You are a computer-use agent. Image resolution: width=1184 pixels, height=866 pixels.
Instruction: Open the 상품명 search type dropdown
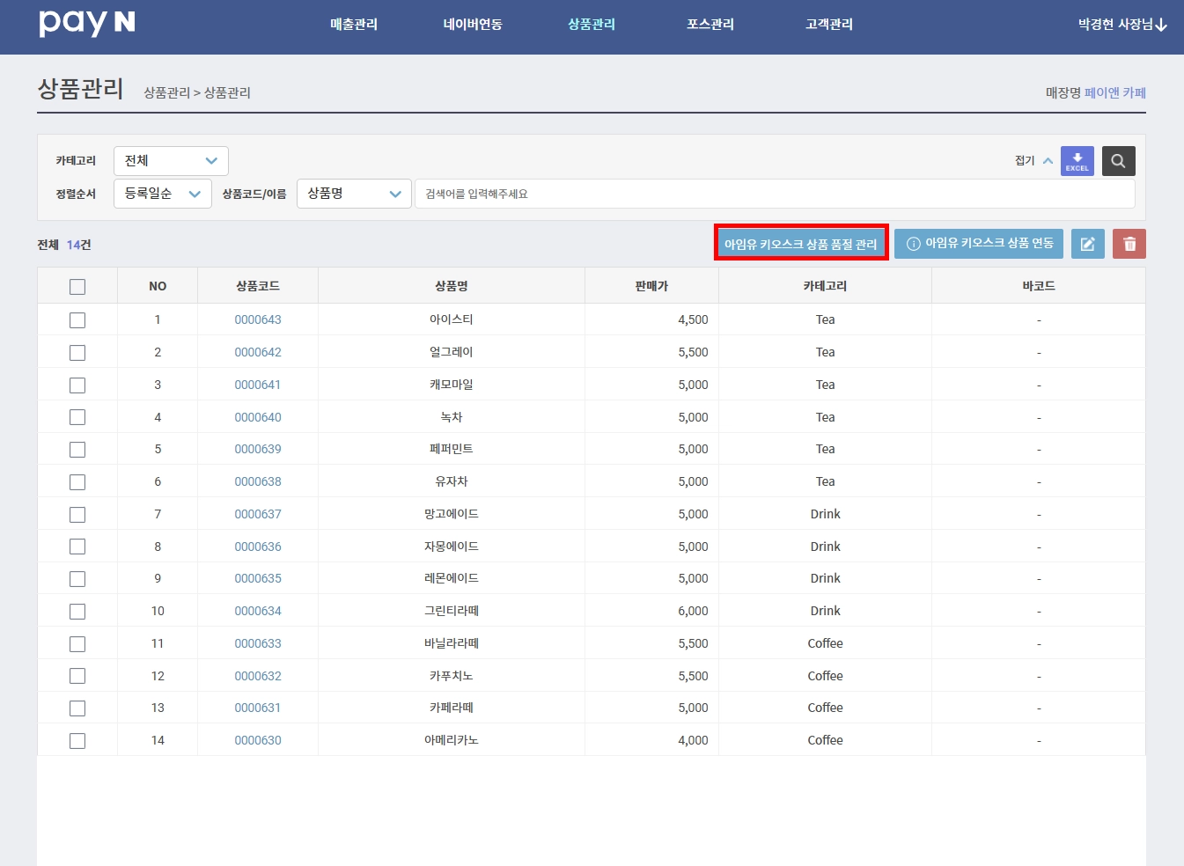click(x=354, y=194)
